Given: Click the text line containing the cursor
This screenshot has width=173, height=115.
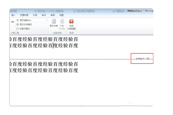Looking at the screenshot, I should click(x=44, y=45).
